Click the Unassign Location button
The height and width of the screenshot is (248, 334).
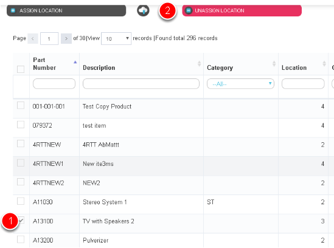point(242,10)
